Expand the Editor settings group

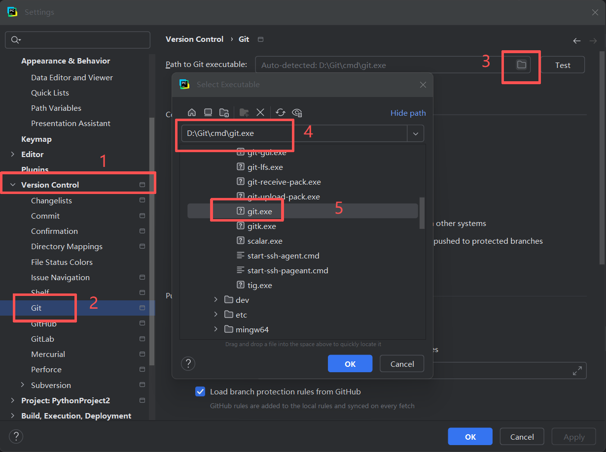12,154
